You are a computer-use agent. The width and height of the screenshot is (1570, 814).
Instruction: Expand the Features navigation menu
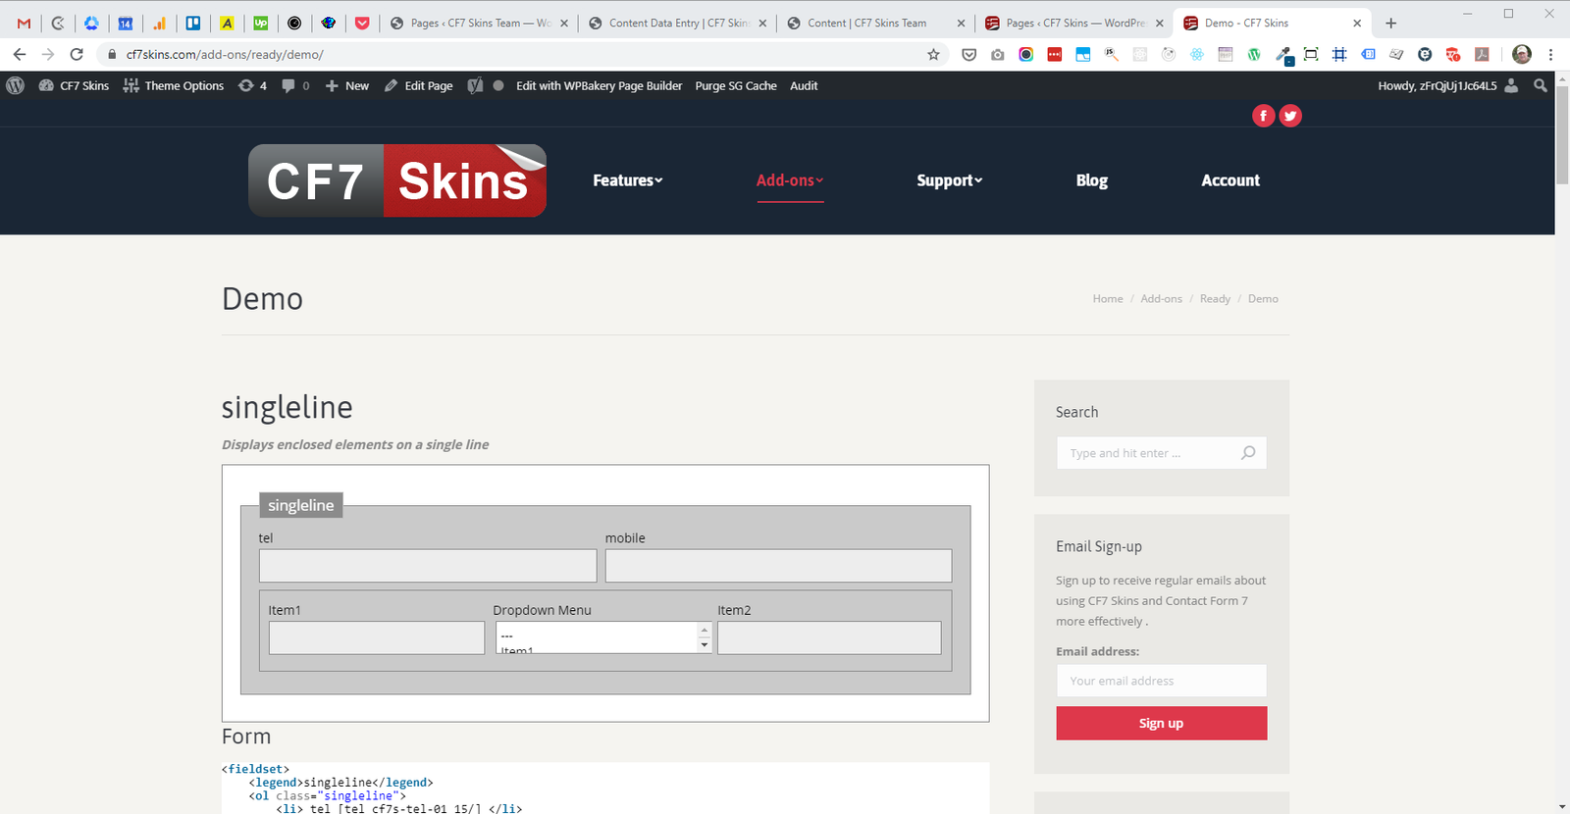click(x=628, y=180)
